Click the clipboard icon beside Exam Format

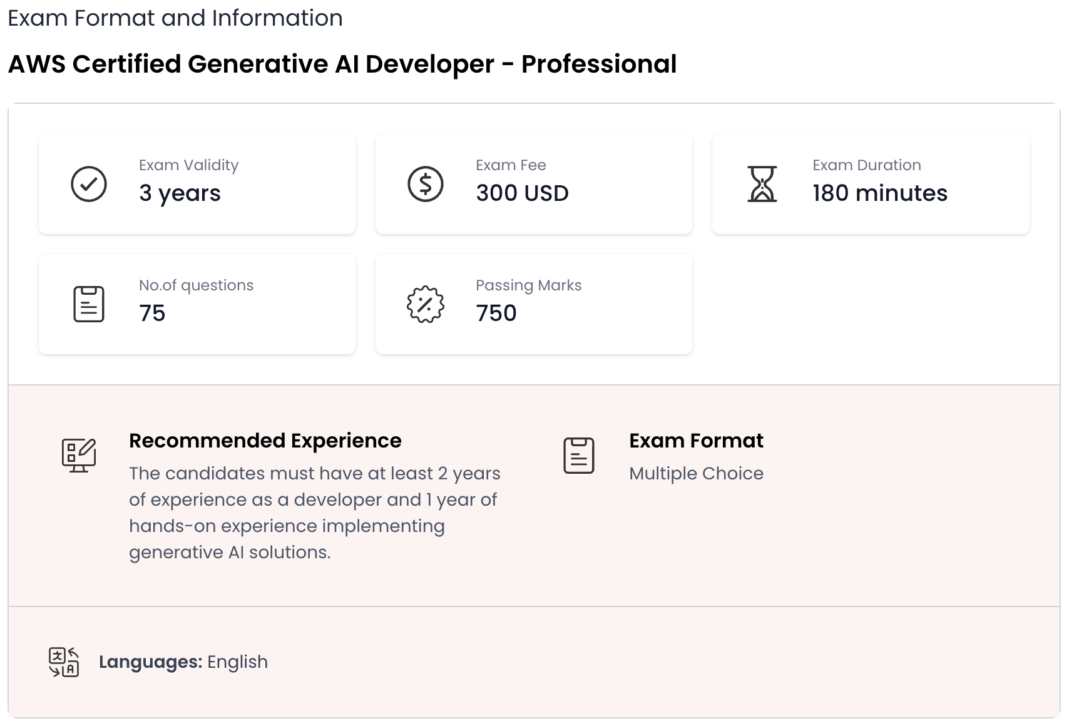click(x=579, y=455)
